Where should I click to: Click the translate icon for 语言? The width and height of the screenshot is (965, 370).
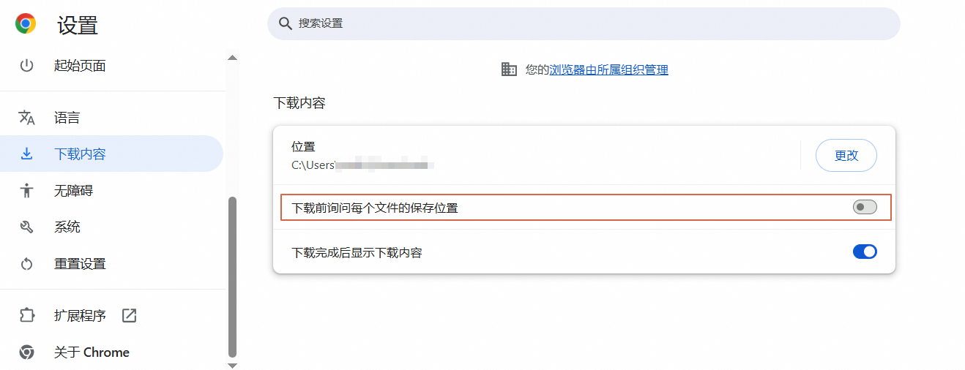(27, 118)
